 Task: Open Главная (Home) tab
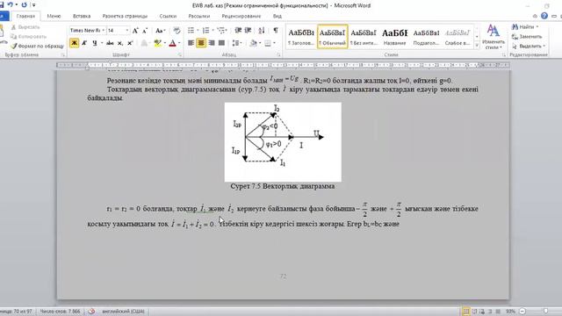point(25,16)
